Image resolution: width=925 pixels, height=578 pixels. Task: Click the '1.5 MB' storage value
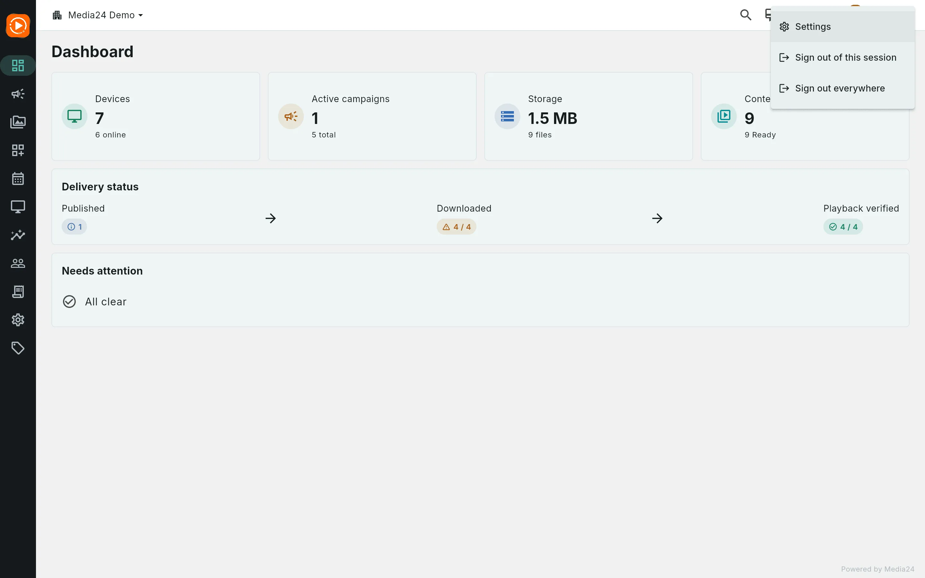552,118
